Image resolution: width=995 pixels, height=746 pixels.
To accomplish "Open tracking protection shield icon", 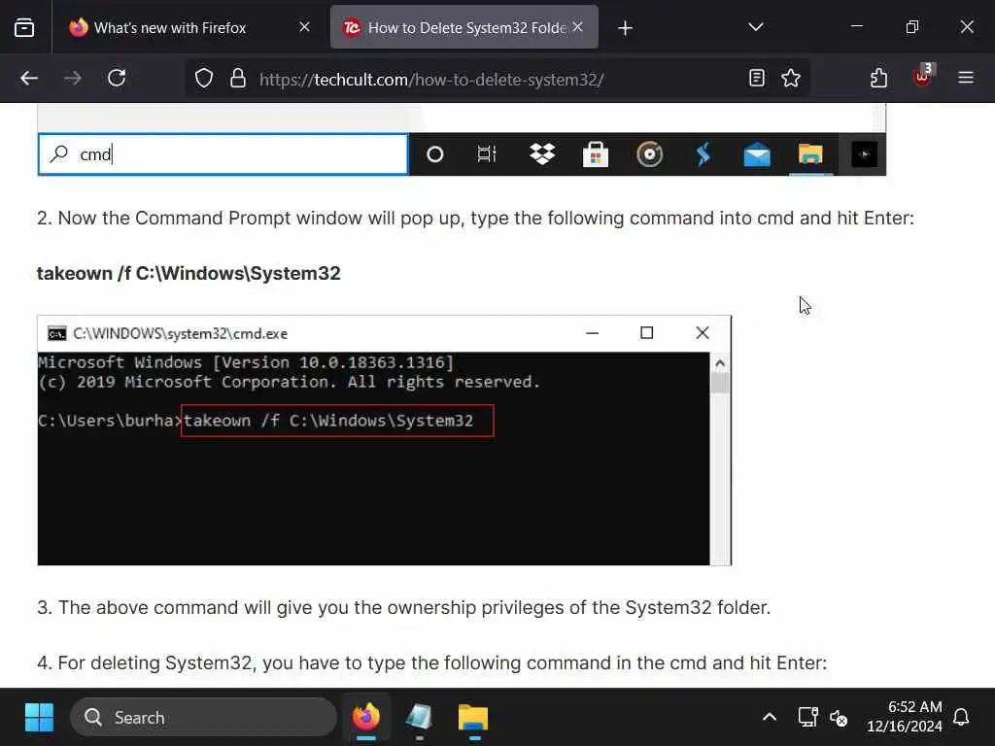I will point(204,79).
